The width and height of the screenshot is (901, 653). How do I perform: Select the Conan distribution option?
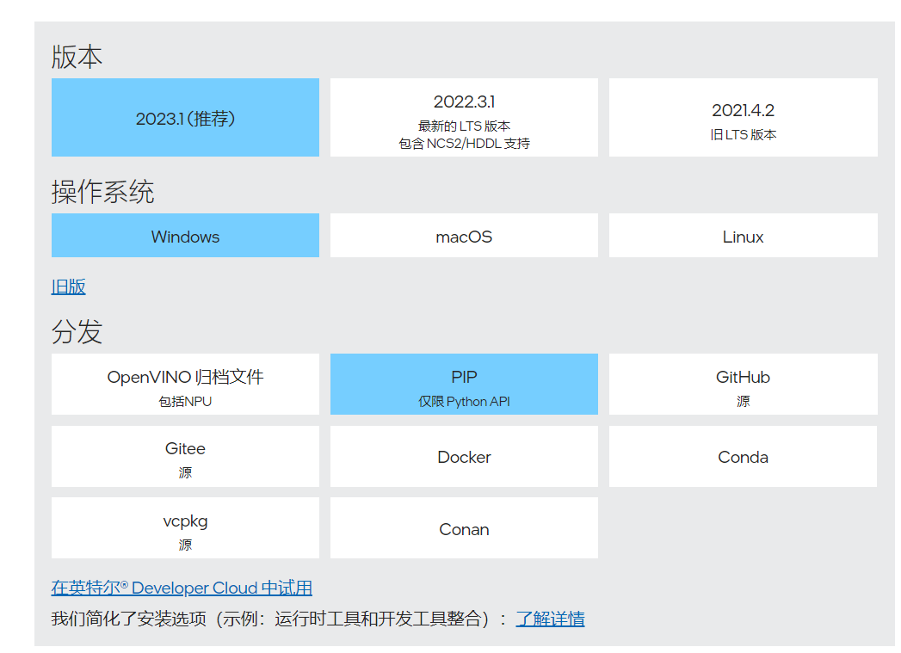pos(464,527)
